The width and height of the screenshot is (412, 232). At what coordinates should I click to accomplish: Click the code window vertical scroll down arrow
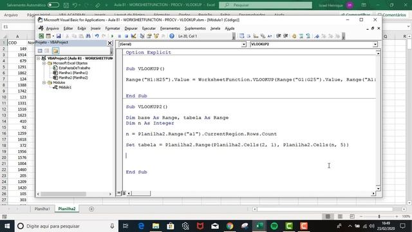point(378,189)
